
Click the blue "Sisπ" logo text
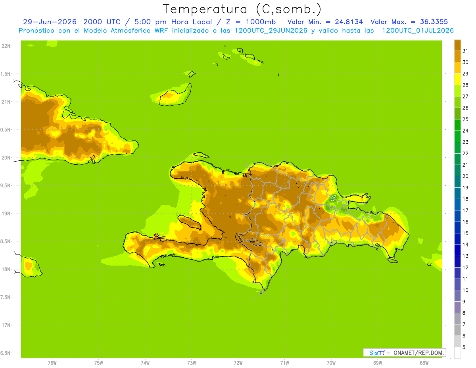pyautogui.click(x=377, y=353)
